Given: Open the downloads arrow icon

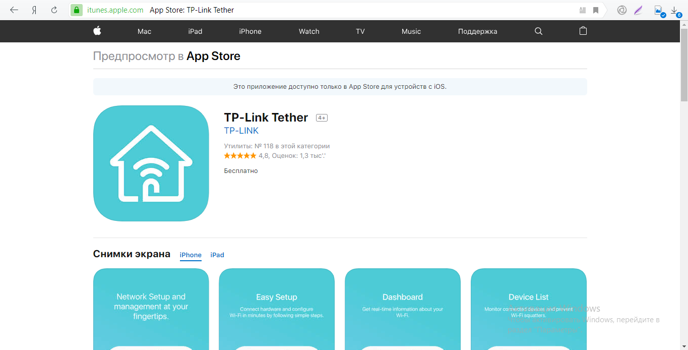Looking at the screenshot, I should [674, 10].
